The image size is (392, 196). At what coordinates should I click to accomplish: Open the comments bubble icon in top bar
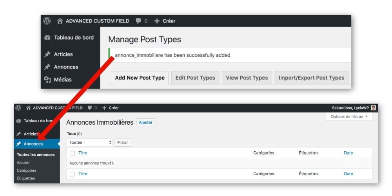(138, 21)
